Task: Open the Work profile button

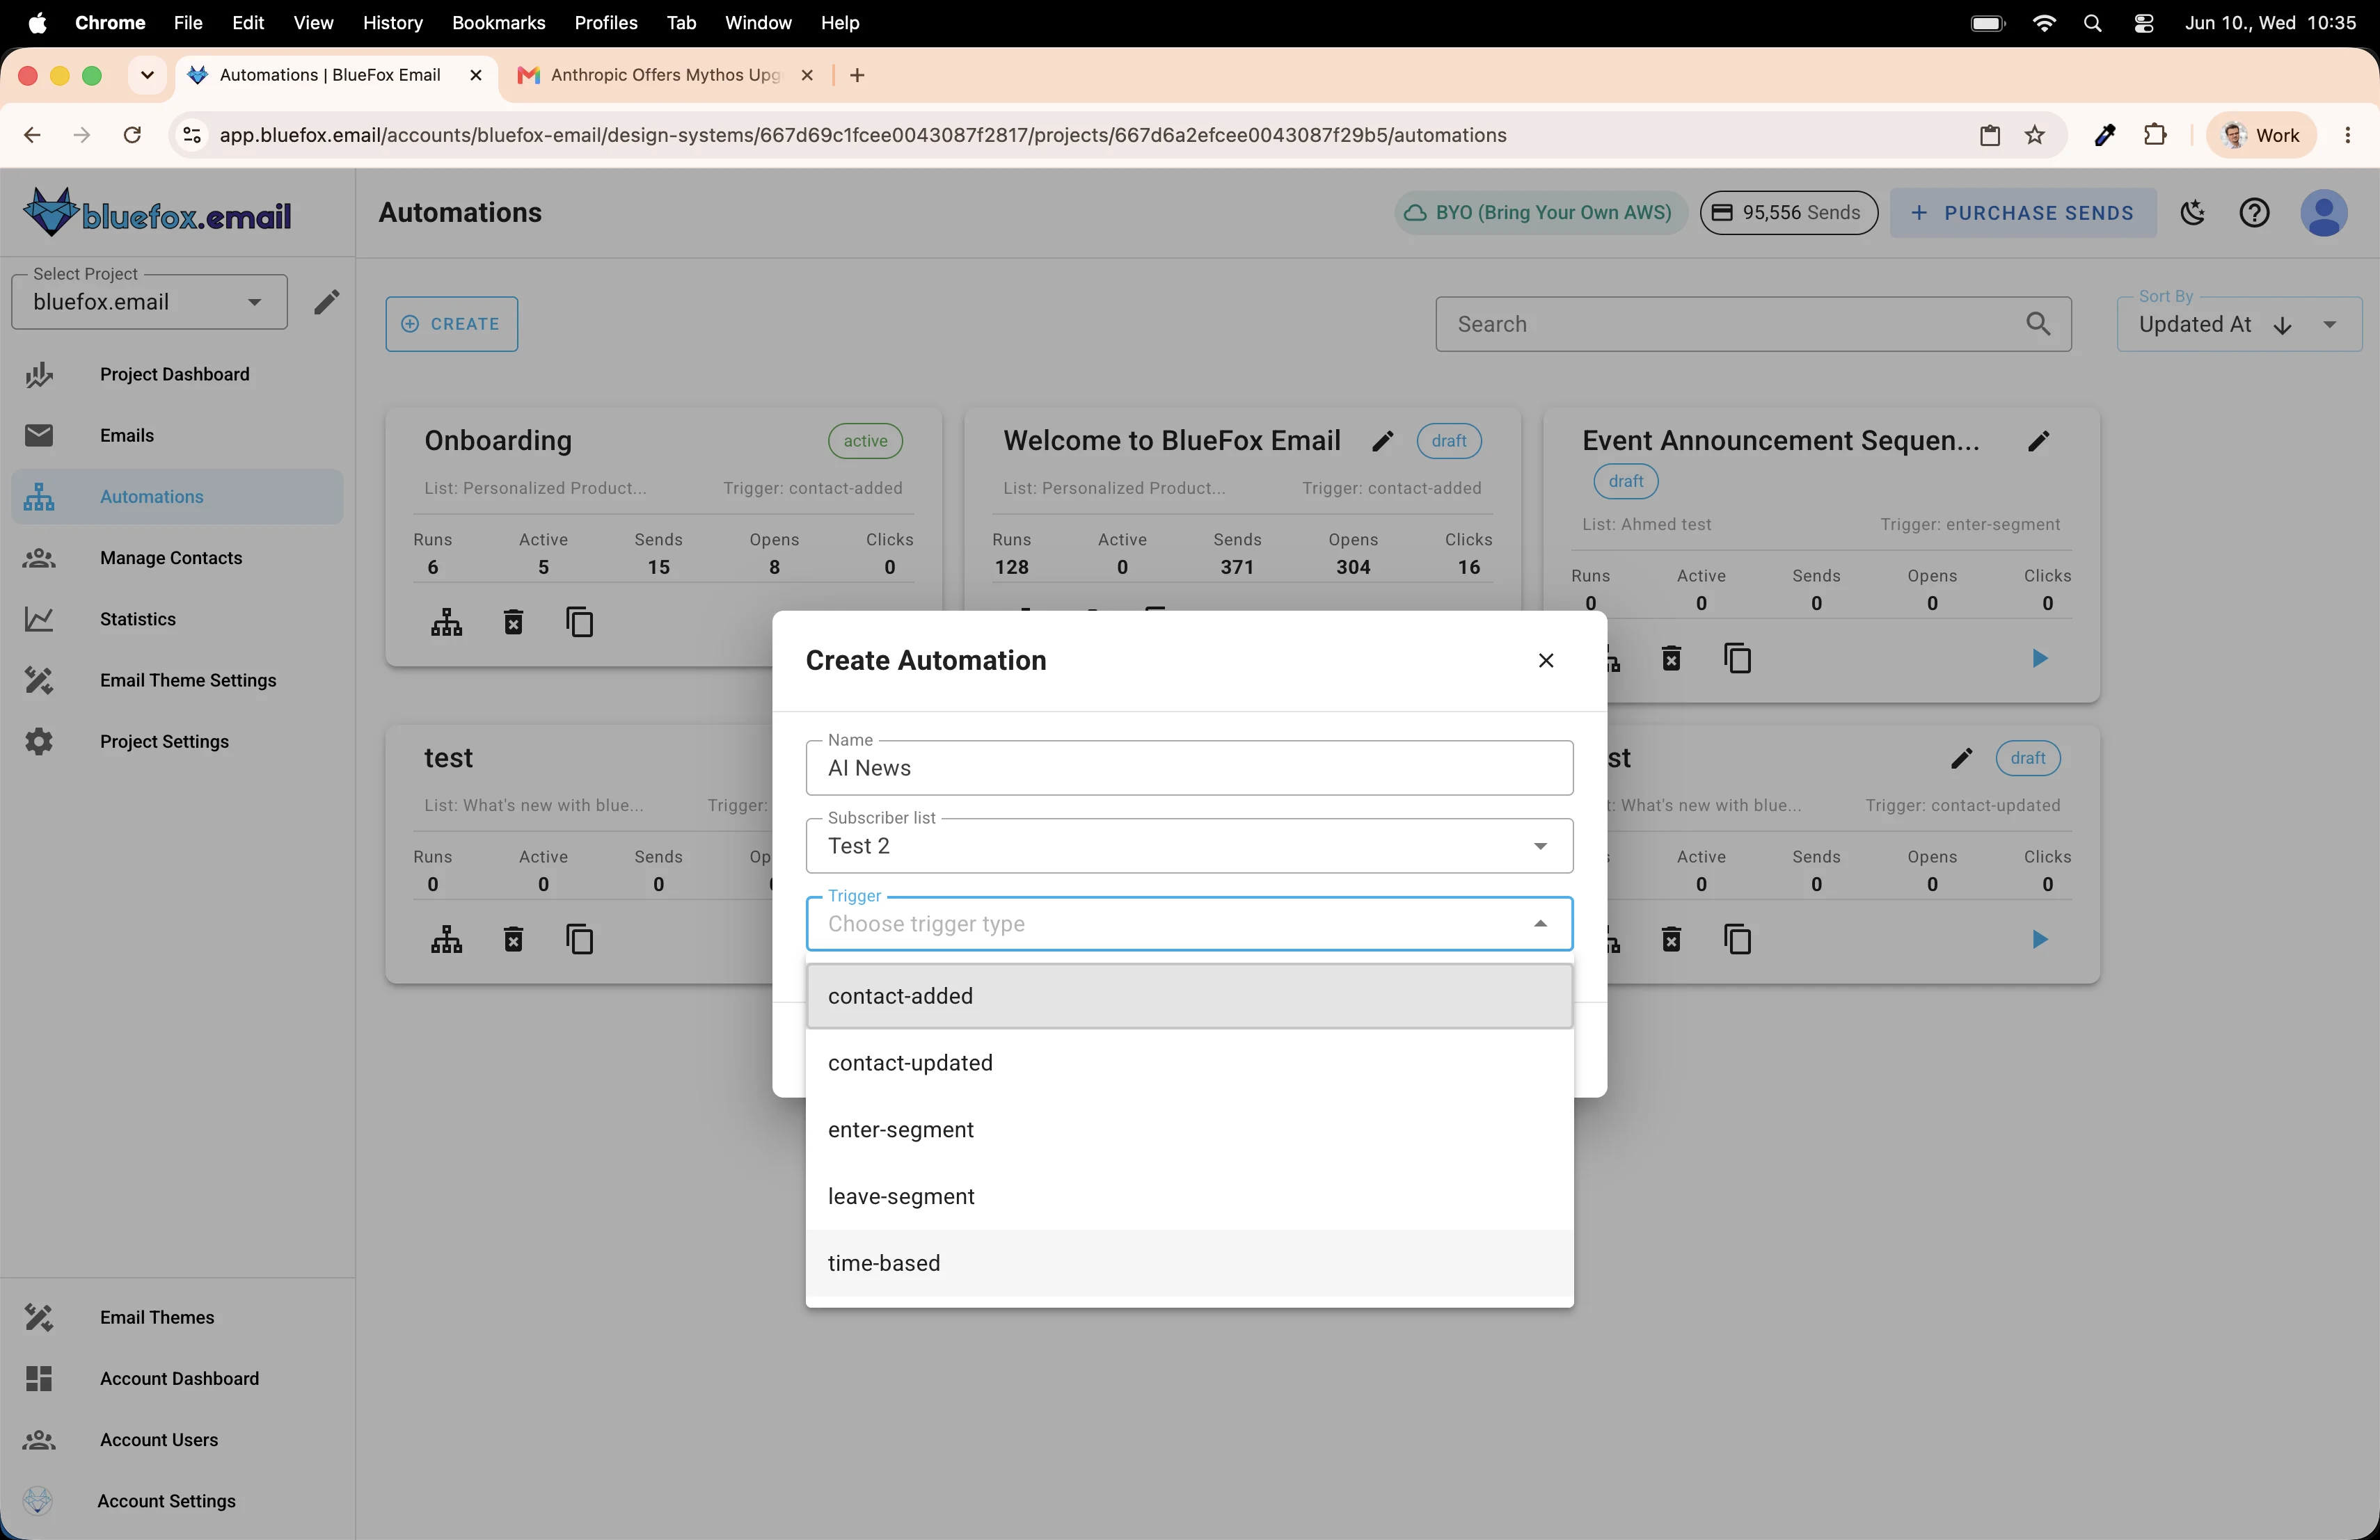Action: [2261, 135]
